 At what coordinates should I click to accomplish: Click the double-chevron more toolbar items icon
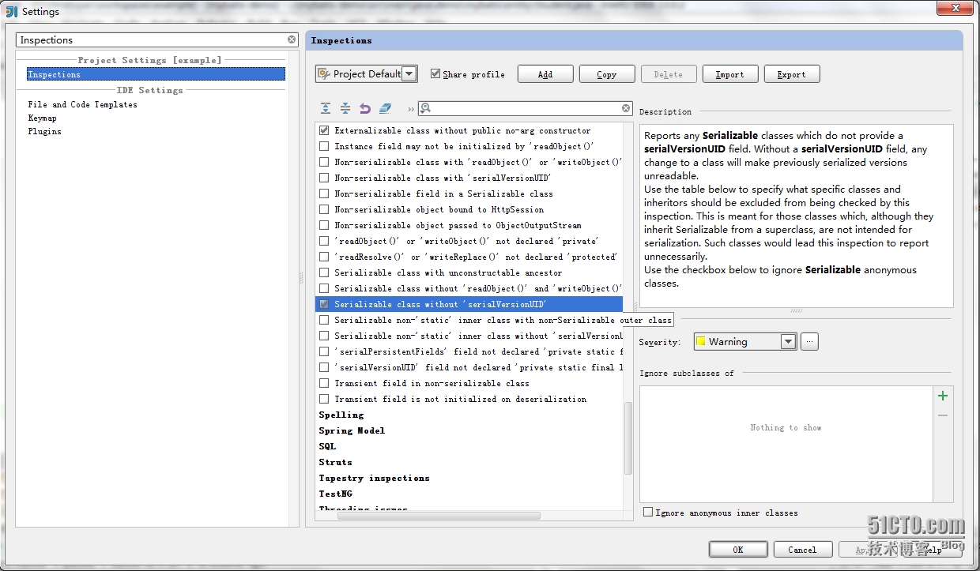tap(411, 109)
